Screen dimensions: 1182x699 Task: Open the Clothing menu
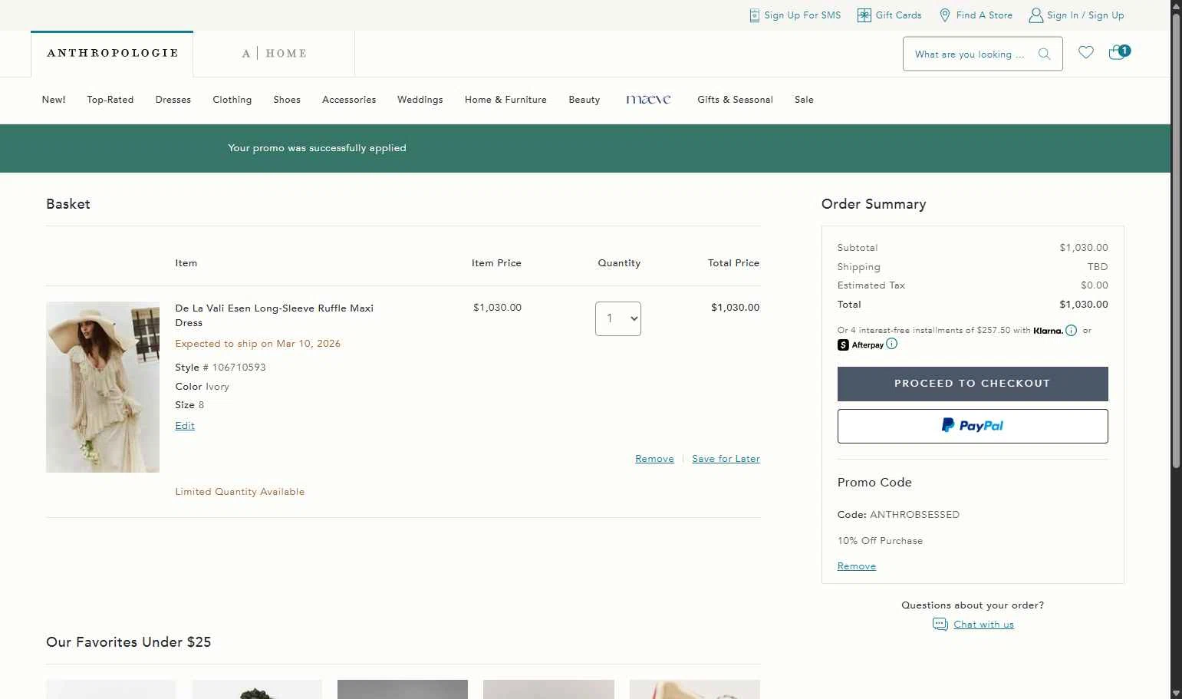click(232, 100)
